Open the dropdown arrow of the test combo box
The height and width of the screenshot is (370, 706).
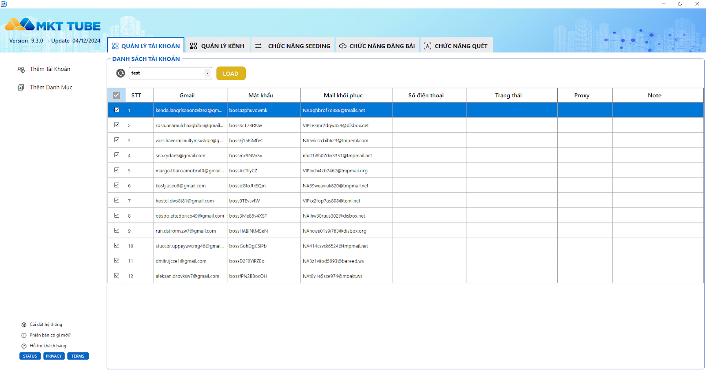[x=208, y=73]
